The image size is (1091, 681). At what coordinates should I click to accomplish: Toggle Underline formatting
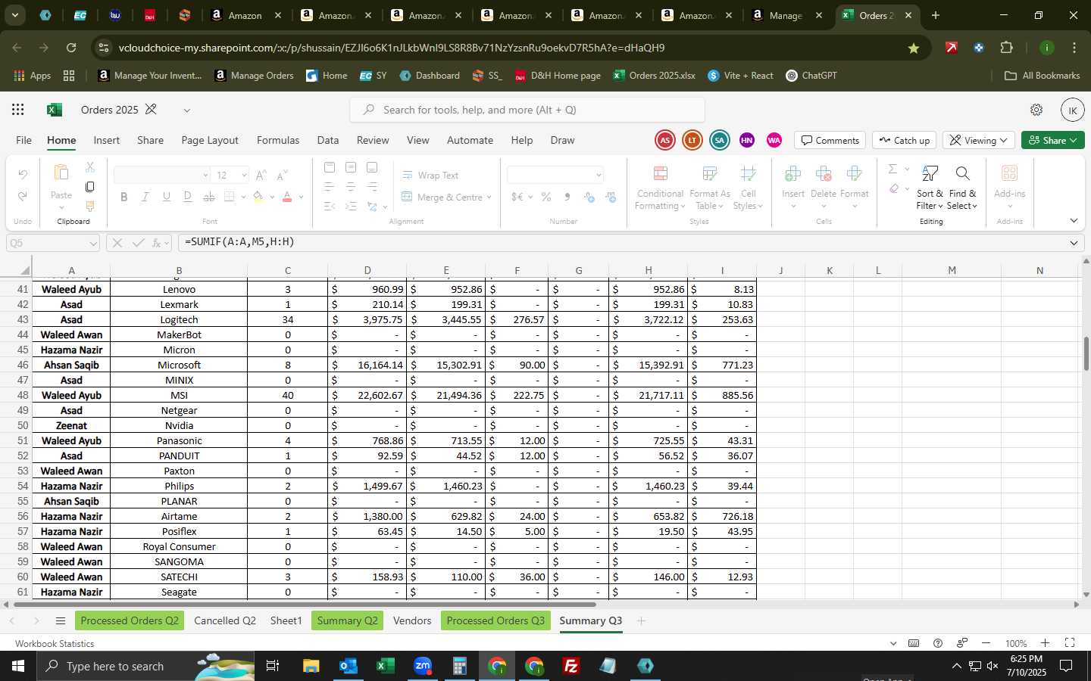click(166, 197)
